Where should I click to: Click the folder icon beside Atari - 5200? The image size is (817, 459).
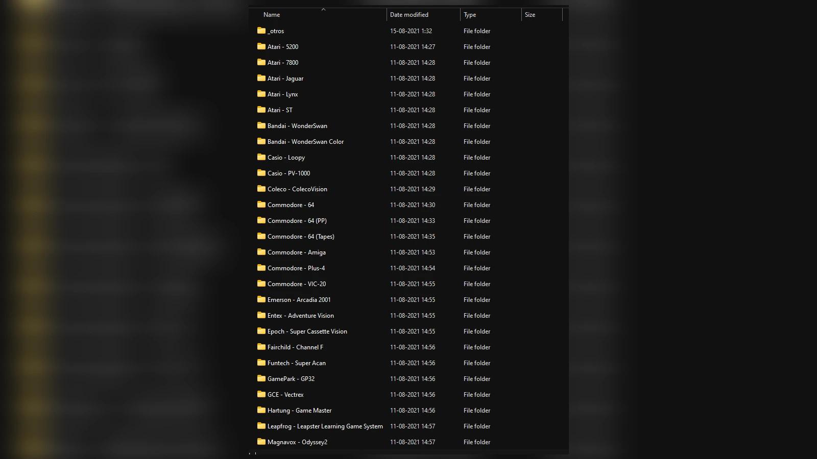point(260,46)
